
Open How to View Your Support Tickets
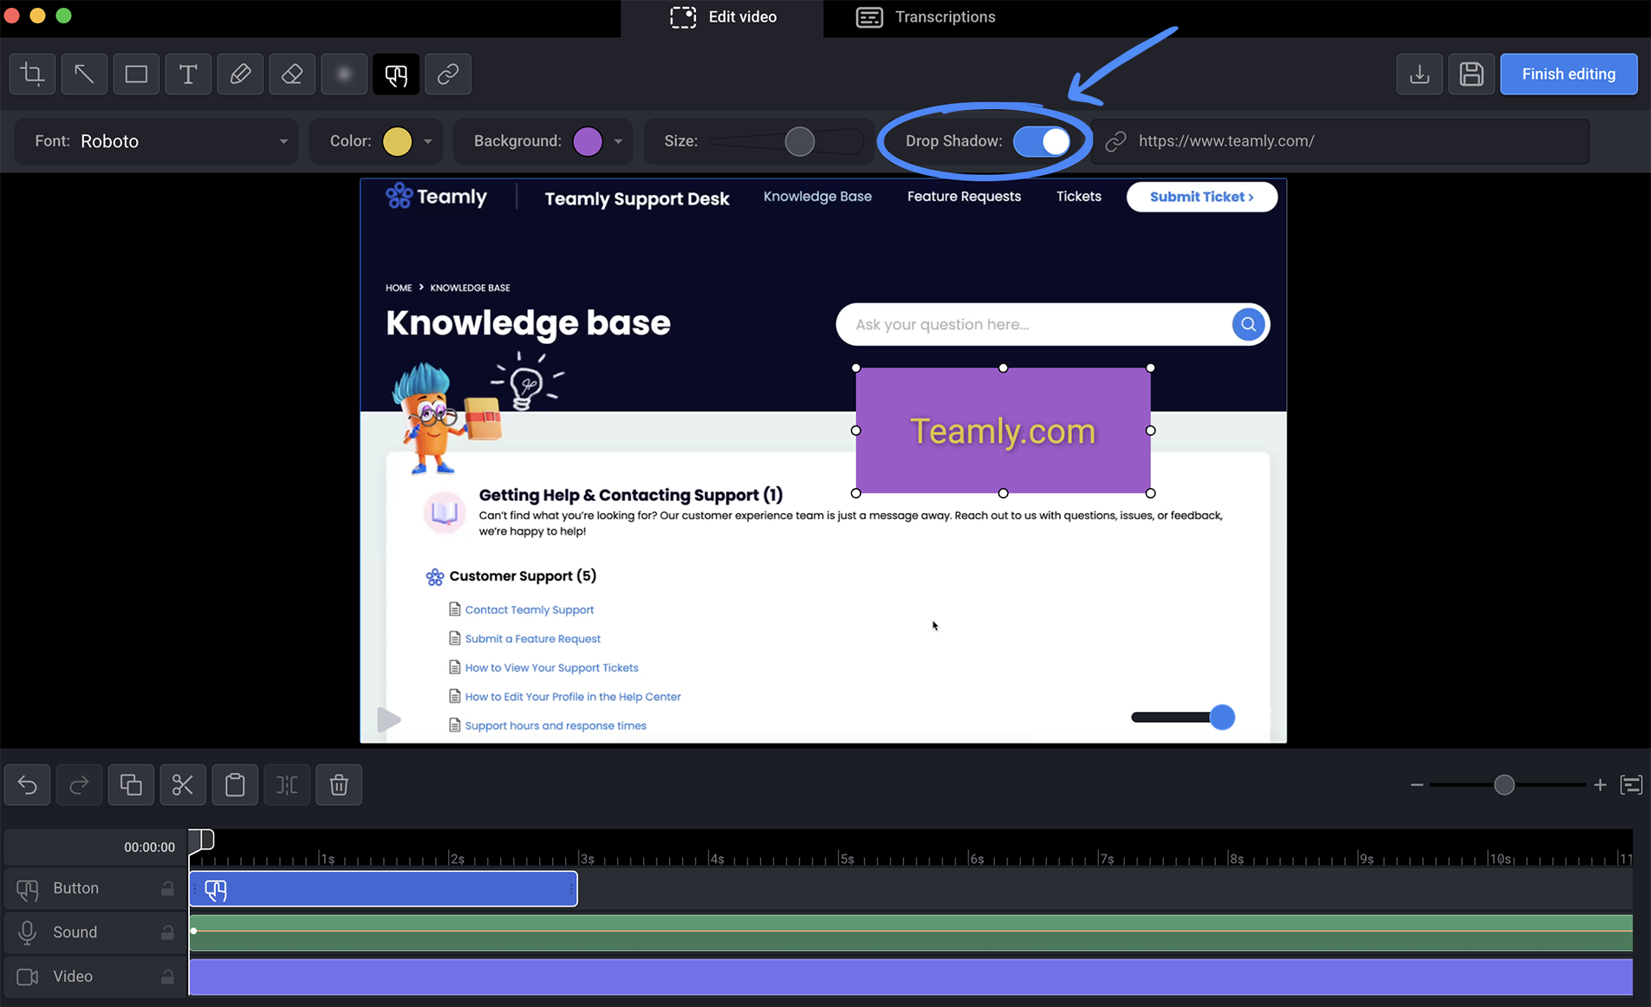(x=552, y=668)
